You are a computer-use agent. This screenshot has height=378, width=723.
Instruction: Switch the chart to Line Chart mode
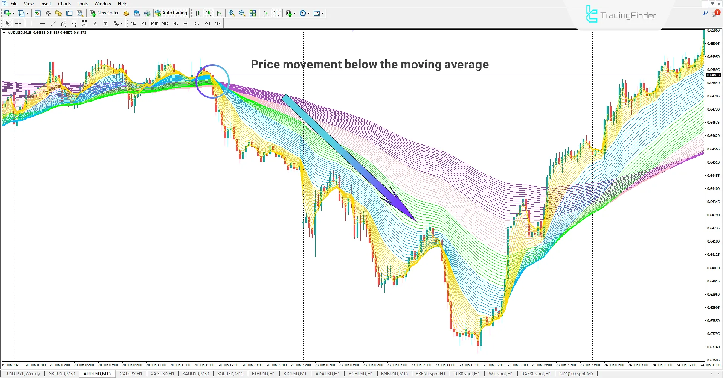coord(220,13)
